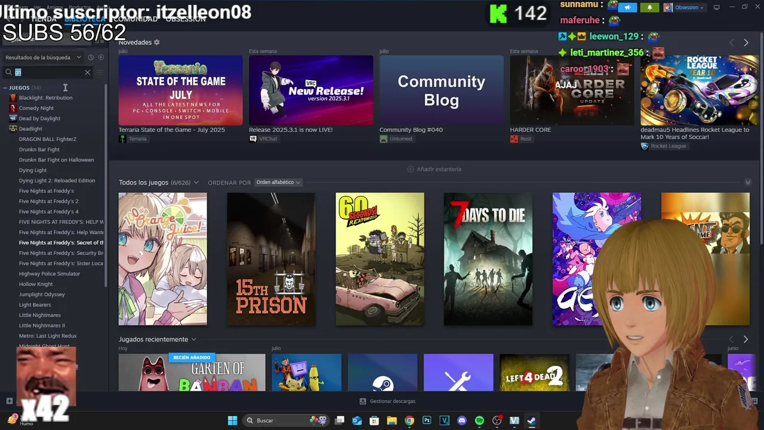Viewport: 764px width, 430px height.
Task: Select Comedy Night in game list
Action: (x=36, y=108)
